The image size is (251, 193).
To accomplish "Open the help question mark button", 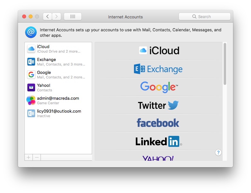I will (x=218, y=153).
